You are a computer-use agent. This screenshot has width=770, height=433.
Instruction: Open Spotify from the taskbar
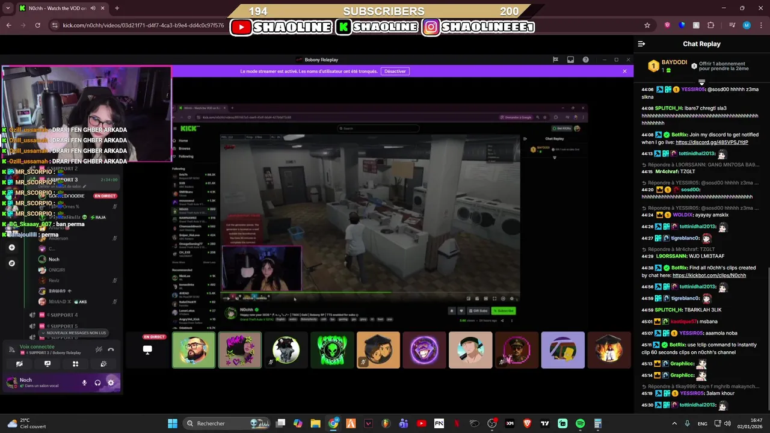tap(580, 423)
